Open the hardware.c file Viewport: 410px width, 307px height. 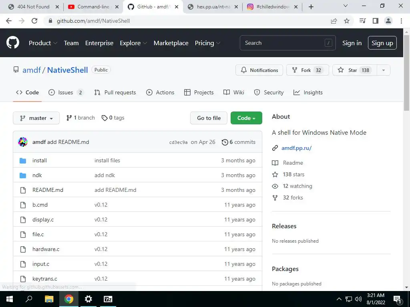pyautogui.click(x=46, y=249)
